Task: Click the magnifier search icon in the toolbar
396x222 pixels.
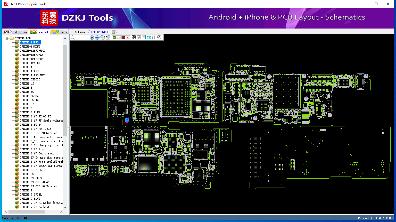Action: point(73,38)
